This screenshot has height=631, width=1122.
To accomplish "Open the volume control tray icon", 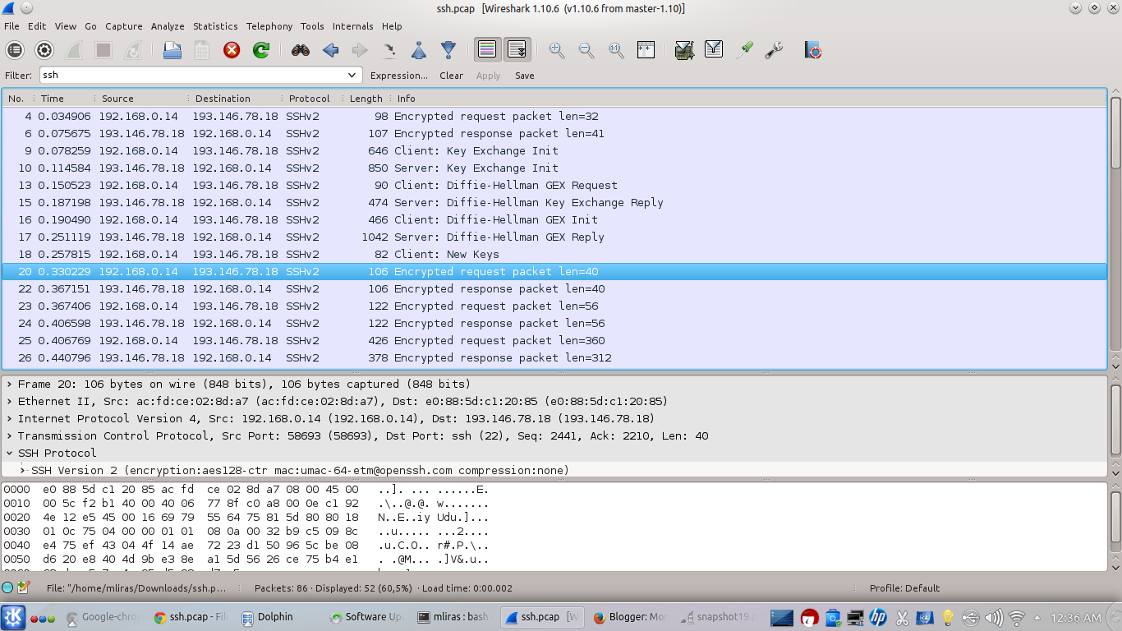I will (x=993, y=617).
